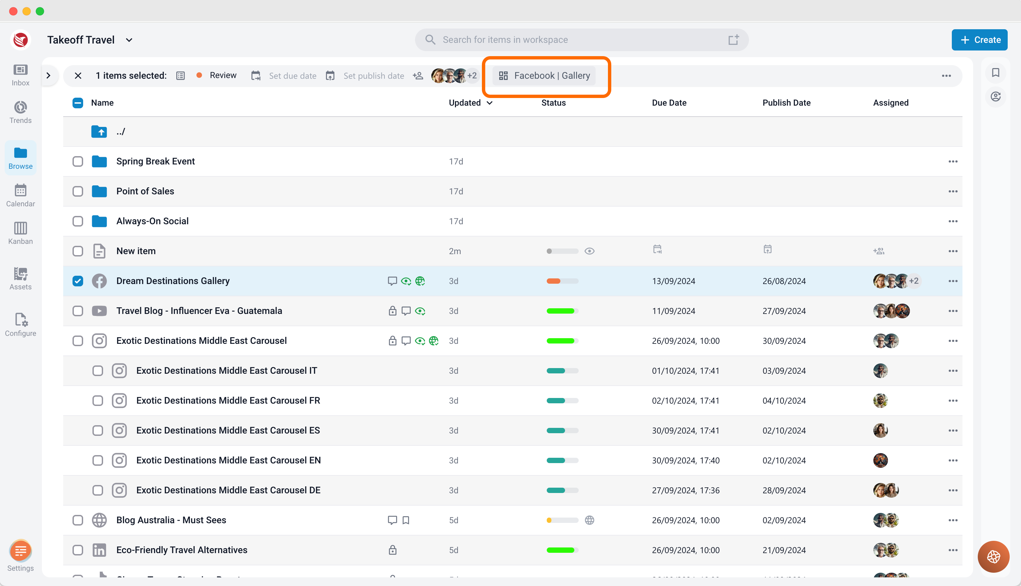Open the Inbox section
Image resolution: width=1021 pixels, height=586 pixels.
coord(21,75)
